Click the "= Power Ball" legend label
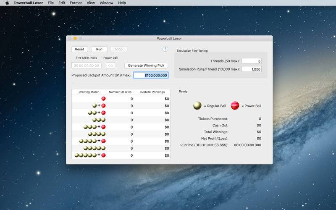Image resolution: width=336 pixels, height=210 pixels. pos(251,106)
